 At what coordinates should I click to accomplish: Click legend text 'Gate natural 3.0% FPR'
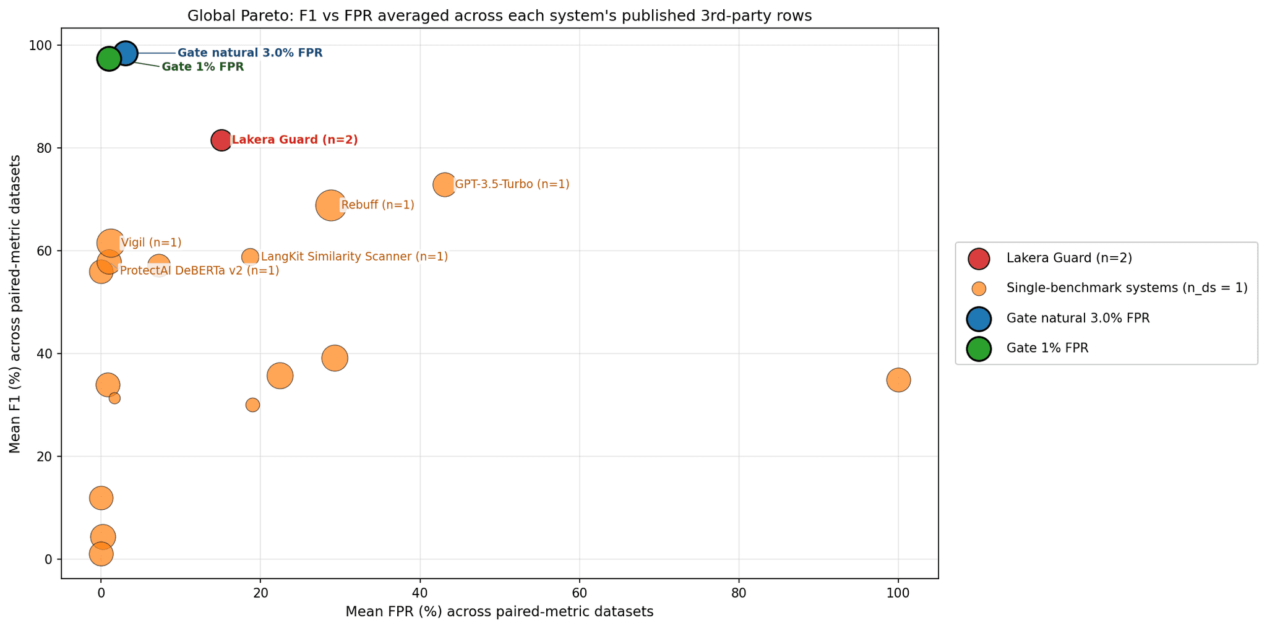point(1078,319)
